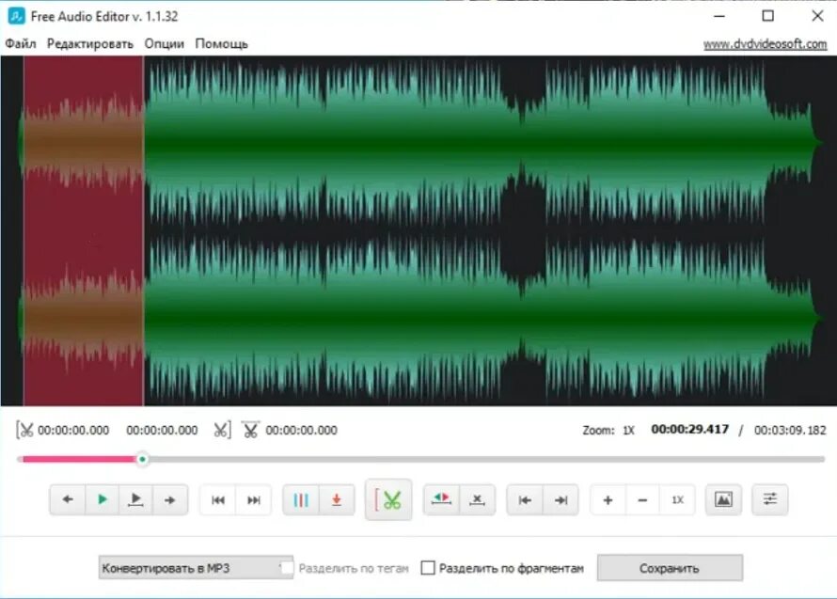Click the Zoom: 1X label
The height and width of the screenshot is (599, 837).
[x=608, y=431]
